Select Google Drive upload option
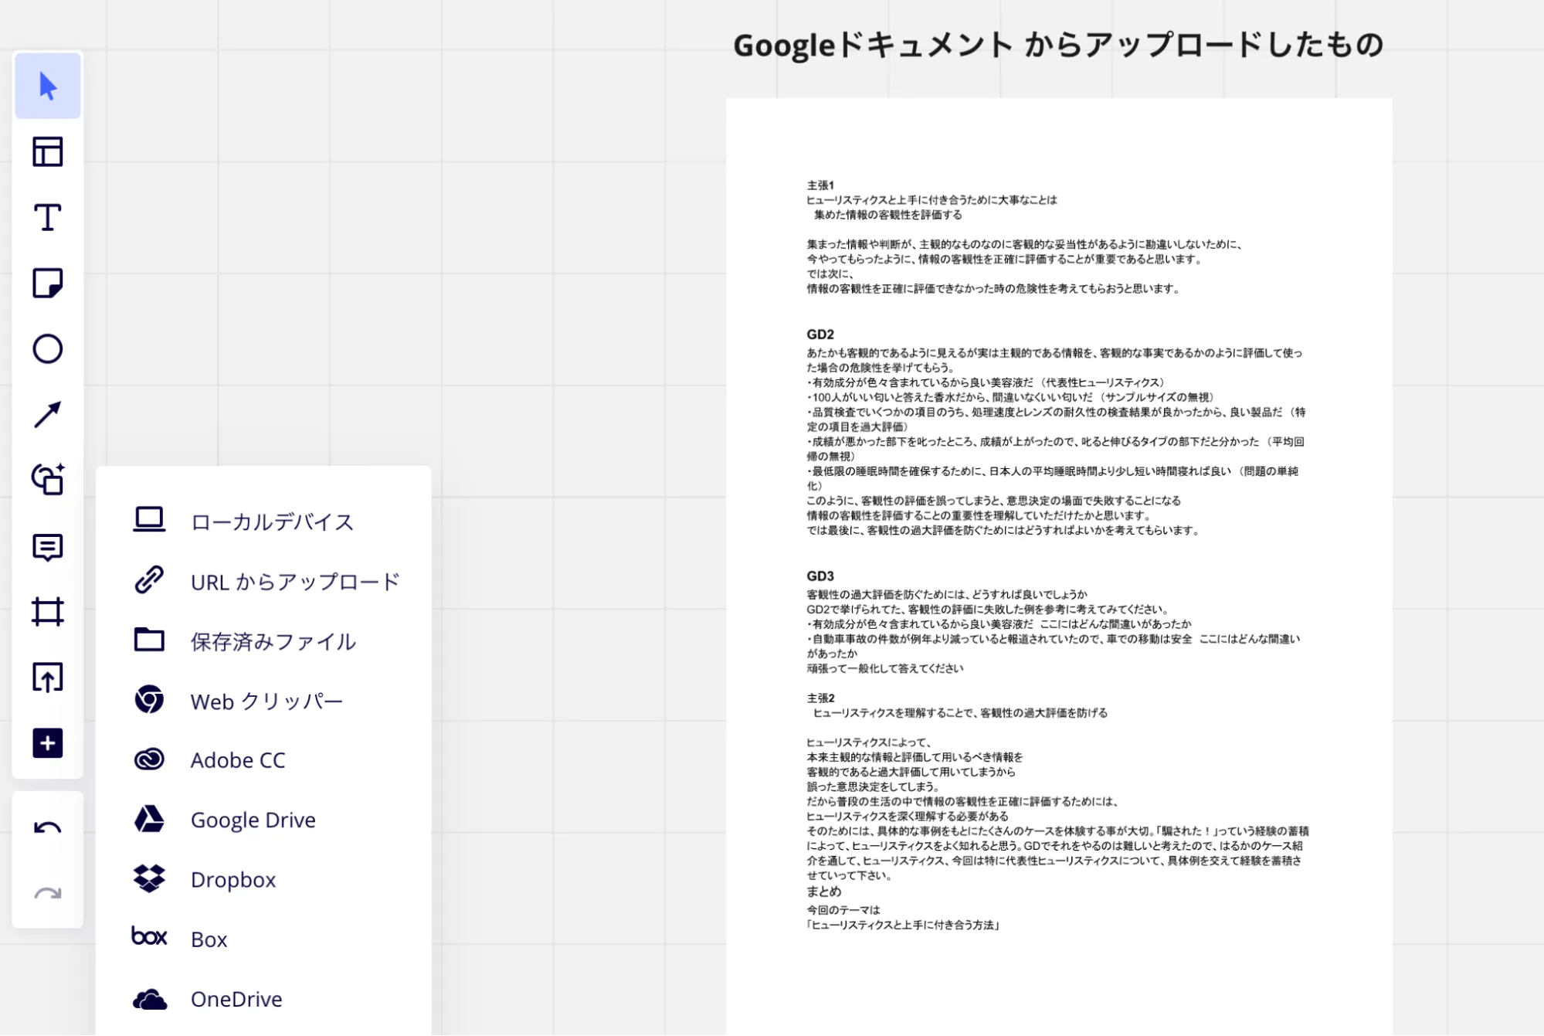Viewport: 1544px width, 1036px height. pyautogui.click(x=263, y=820)
